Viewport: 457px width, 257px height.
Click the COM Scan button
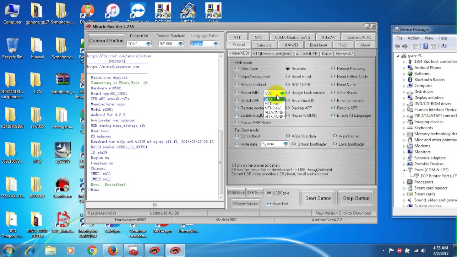(236, 193)
